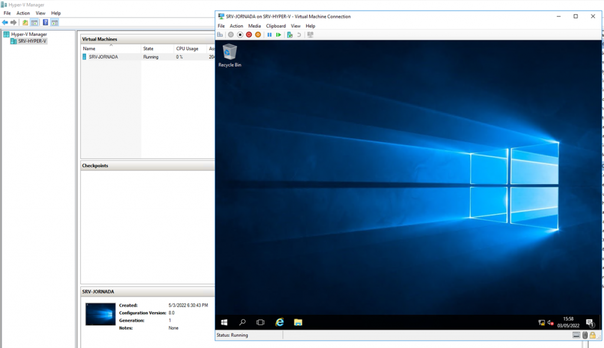Pause the running virtual machine
The height and width of the screenshot is (348, 604).
(270, 35)
